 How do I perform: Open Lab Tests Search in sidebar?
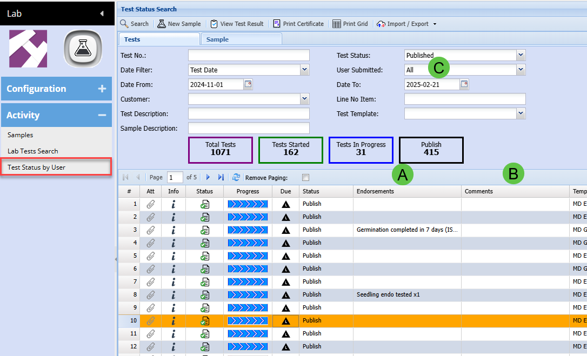tap(33, 151)
